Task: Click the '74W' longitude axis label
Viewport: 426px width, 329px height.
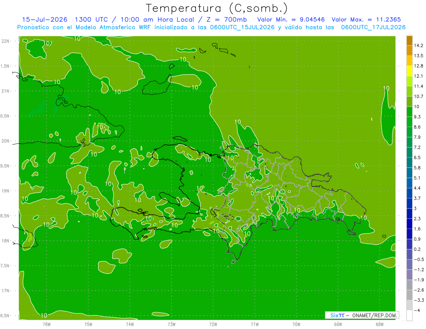Action: click(x=130, y=324)
